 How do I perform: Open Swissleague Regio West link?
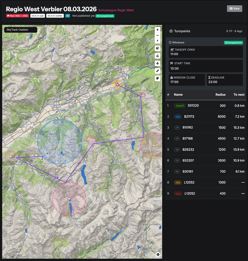point(116,10)
